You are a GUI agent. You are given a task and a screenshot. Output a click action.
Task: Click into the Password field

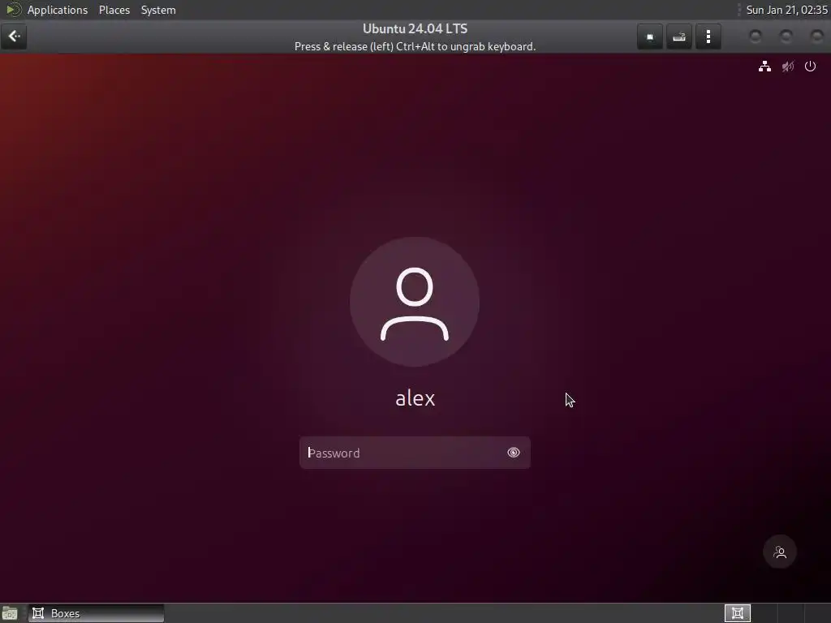[415, 453]
